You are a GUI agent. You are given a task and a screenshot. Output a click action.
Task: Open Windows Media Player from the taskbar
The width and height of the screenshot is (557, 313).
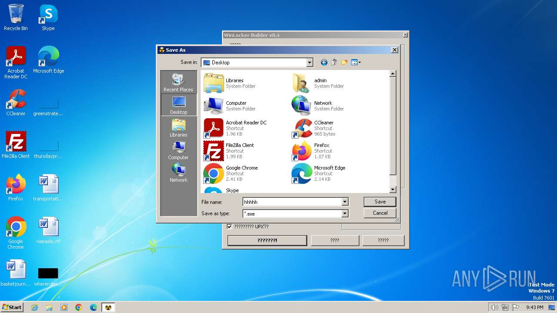tap(64, 307)
